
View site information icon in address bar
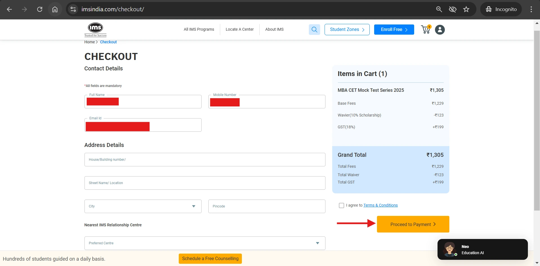pyautogui.click(x=73, y=9)
